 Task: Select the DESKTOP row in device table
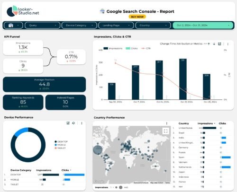[45, 175]
